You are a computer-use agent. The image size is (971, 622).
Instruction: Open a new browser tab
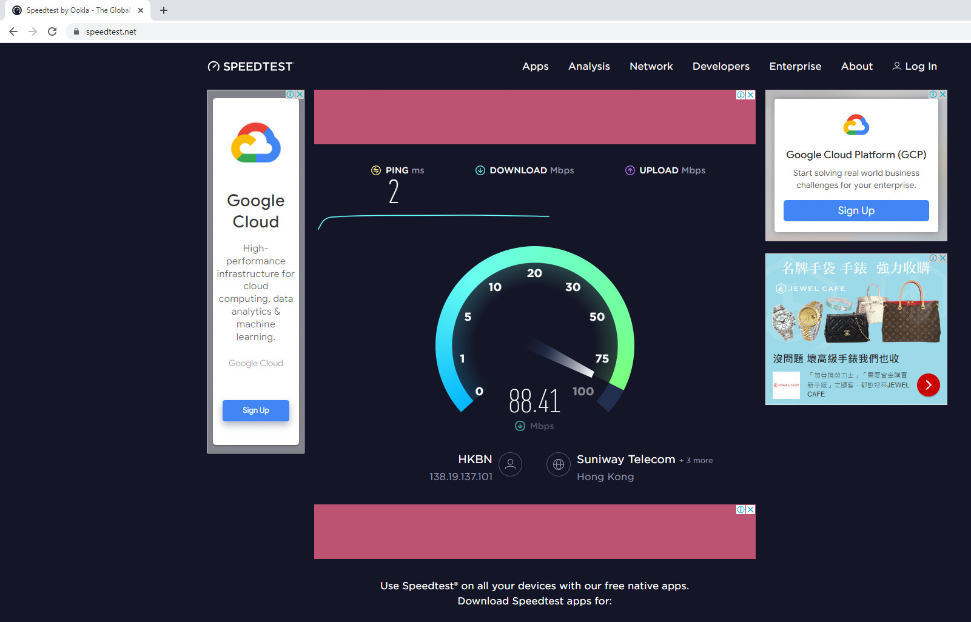click(x=164, y=10)
